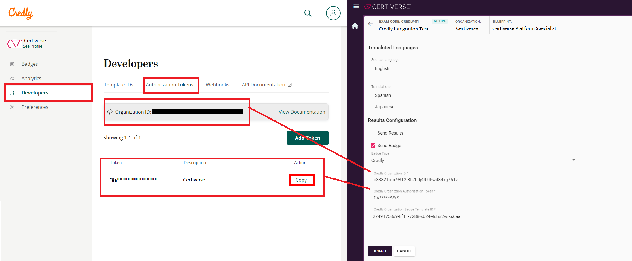Click the CANCEL button

405,251
